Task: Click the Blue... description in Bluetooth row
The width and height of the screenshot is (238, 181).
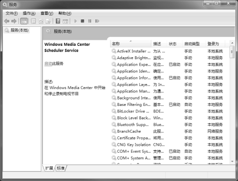Action: coord(158,125)
